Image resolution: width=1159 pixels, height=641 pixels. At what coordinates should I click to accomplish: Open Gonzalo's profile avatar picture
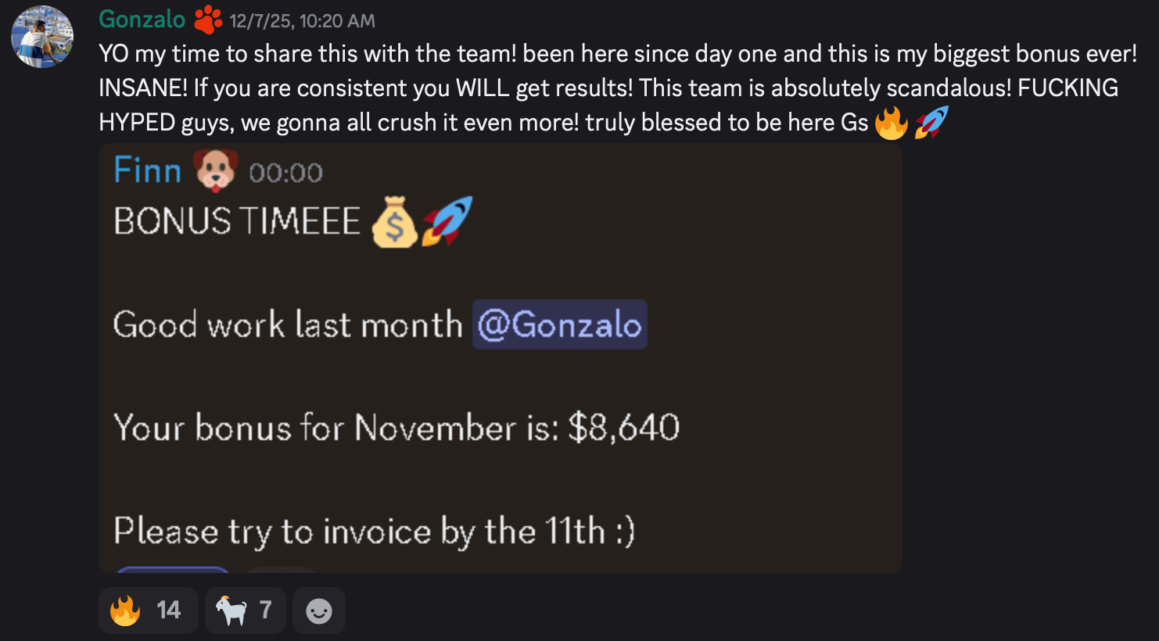point(42,36)
